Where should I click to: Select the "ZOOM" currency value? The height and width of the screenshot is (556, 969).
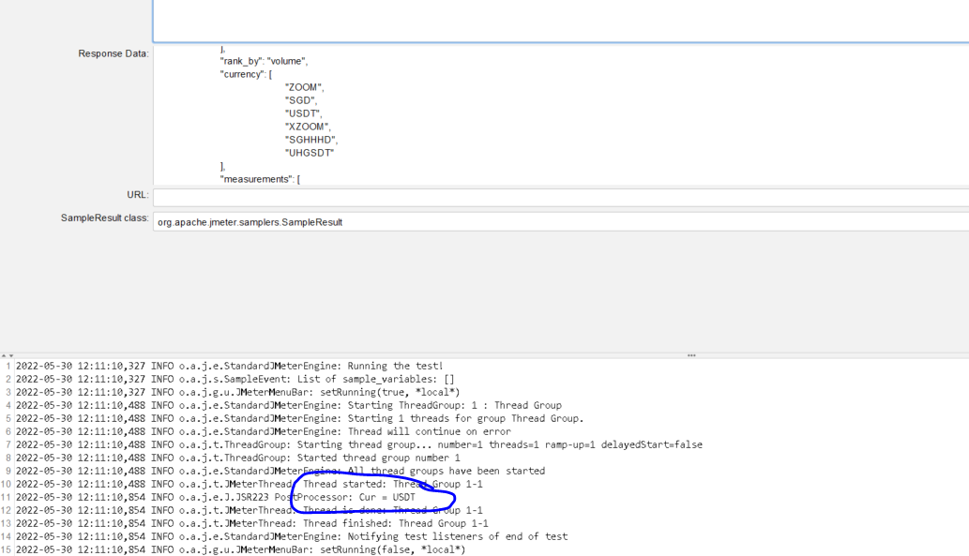coord(304,87)
